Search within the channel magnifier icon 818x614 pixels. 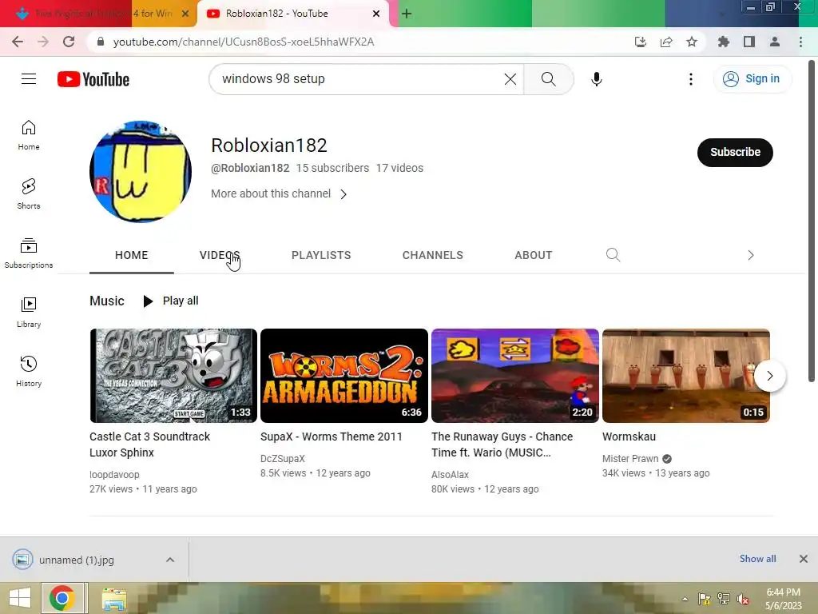tap(613, 255)
